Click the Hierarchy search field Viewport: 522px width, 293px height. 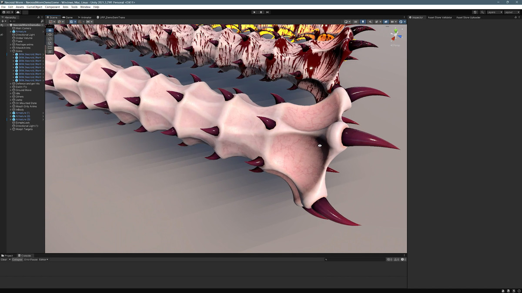click(25, 21)
